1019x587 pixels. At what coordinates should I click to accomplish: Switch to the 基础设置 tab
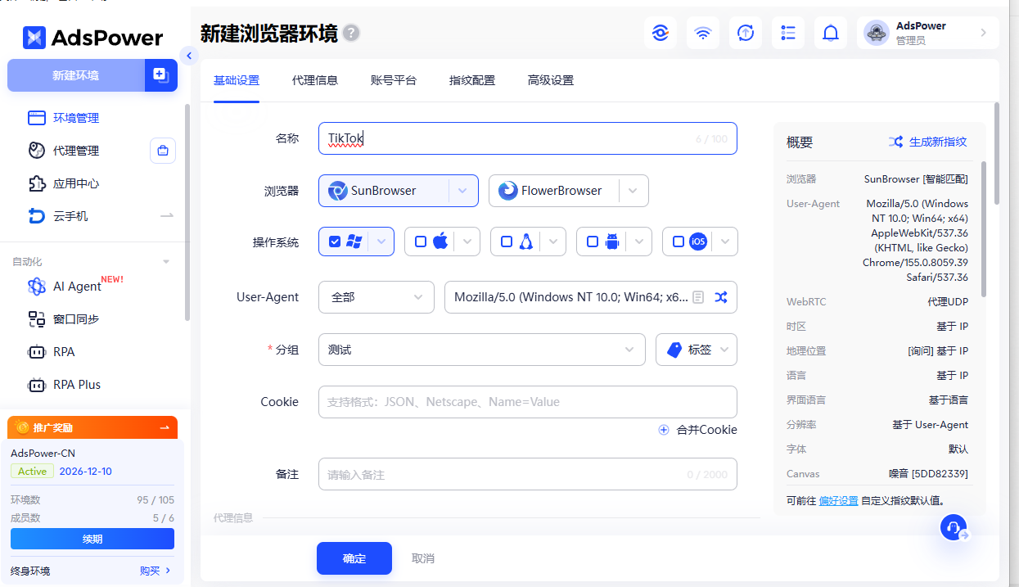(x=237, y=80)
